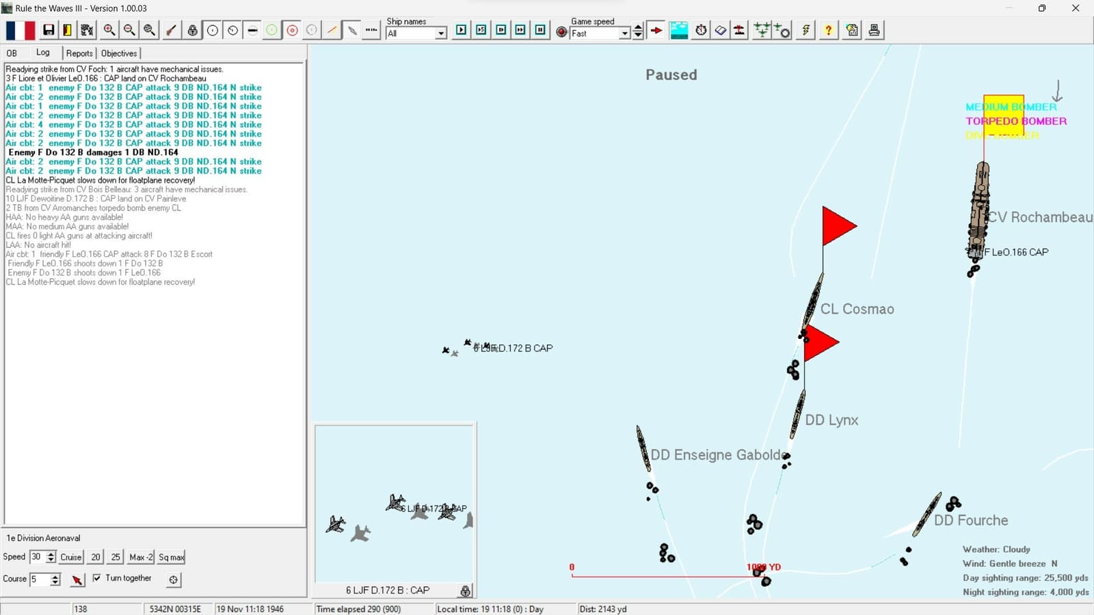Click the printer icon in the toolbar

[875, 30]
